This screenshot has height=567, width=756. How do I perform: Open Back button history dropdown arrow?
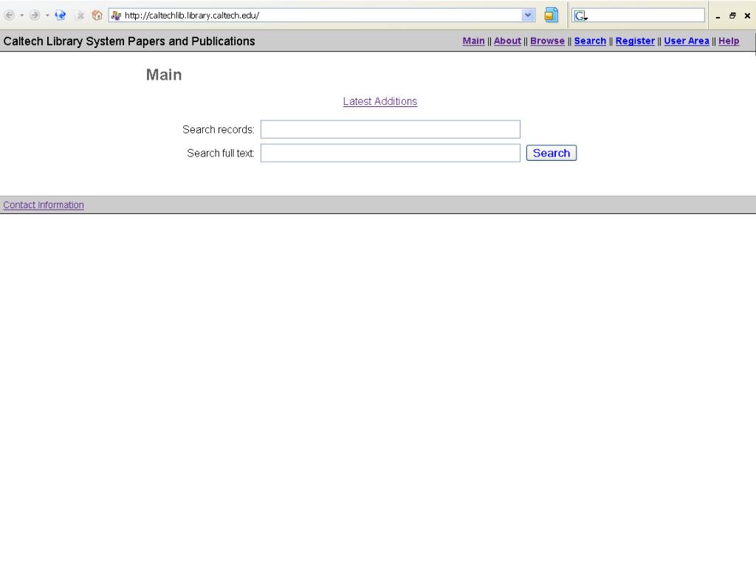click(21, 16)
